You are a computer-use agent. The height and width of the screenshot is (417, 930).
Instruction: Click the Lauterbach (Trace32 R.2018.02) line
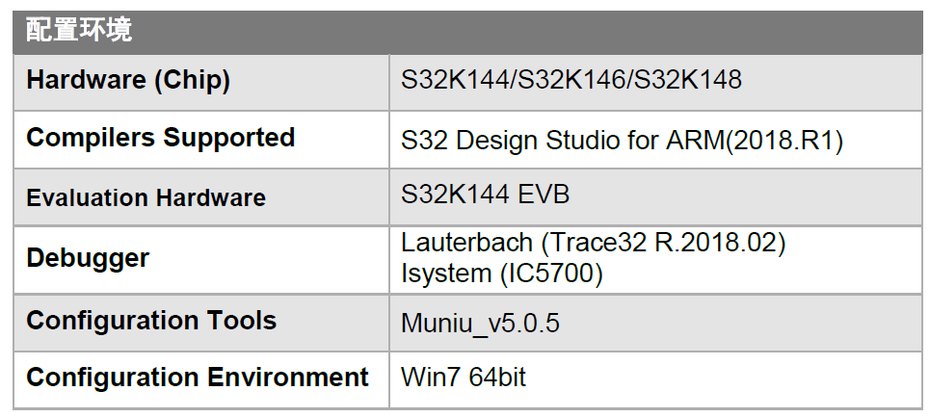click(x=593, y=245)
